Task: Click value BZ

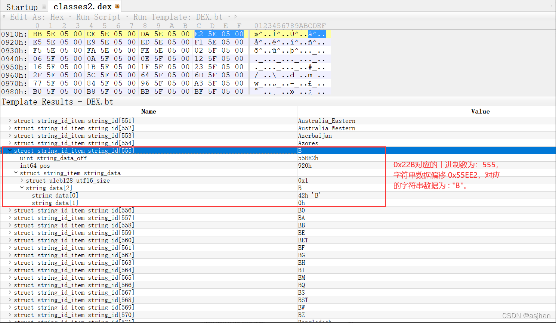Action: [x=301, y=315]
